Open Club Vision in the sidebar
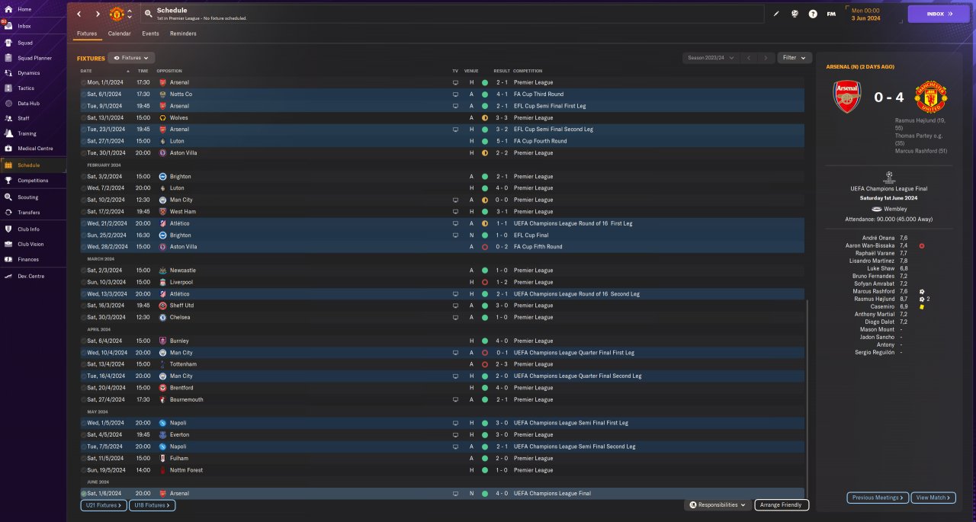This screenshot has width=976, height=522. [x=30, y=245]
